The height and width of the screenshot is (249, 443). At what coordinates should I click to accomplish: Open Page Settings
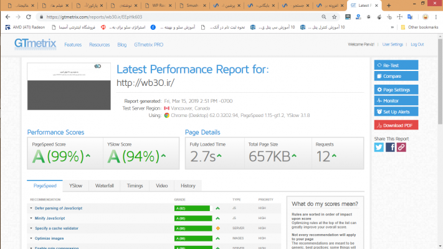[x=396, y=90]
